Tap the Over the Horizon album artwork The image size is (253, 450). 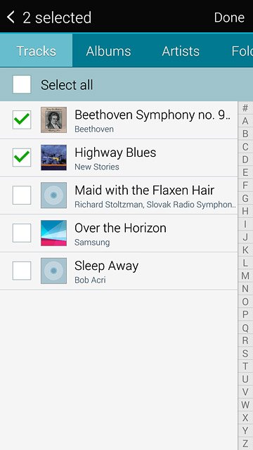(x=53, y=233)
